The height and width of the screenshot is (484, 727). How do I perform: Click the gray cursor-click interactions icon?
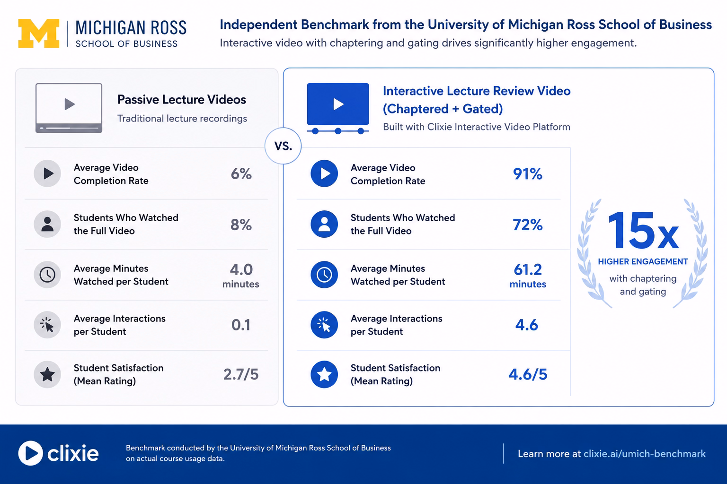click(x=47, y=325)
